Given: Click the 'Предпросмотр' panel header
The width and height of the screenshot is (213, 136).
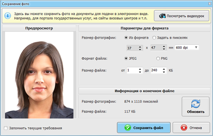Looking at the screenshot, I should point(39,28).
